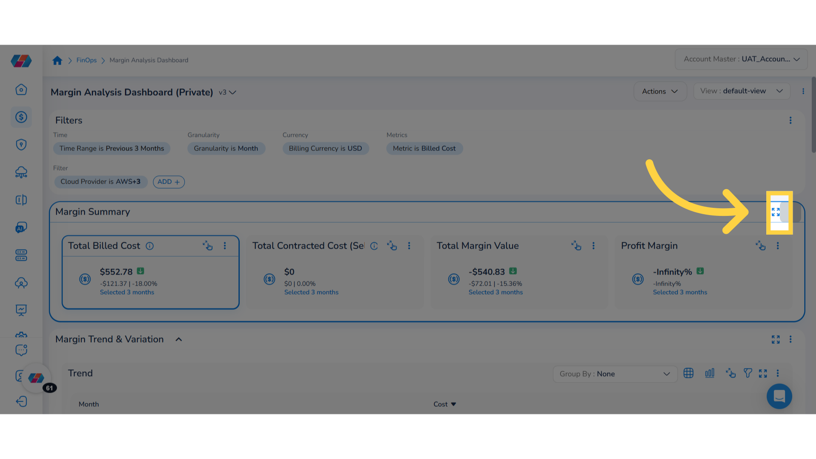Open the feedback chat bubble sidebar icon

pyautogui.click(x=21, y=350)
